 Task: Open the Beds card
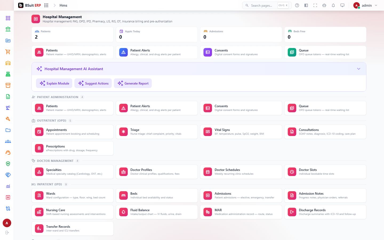coord(157,195)
